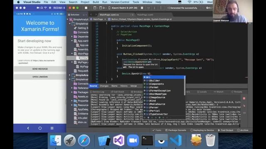
Task: Select UriTypeConverter in the autocomplete list
Action: point(164,114)
